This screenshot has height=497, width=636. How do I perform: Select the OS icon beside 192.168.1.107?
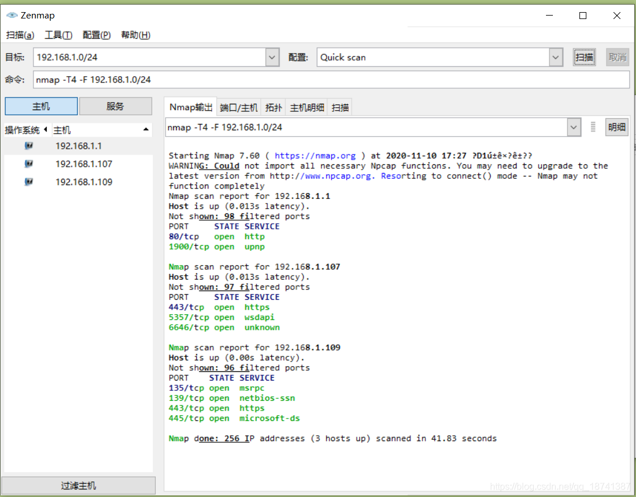coord(29,164)
